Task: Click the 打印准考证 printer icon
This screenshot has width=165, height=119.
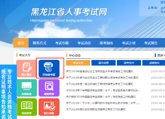Action: click(x=49, y=69)
